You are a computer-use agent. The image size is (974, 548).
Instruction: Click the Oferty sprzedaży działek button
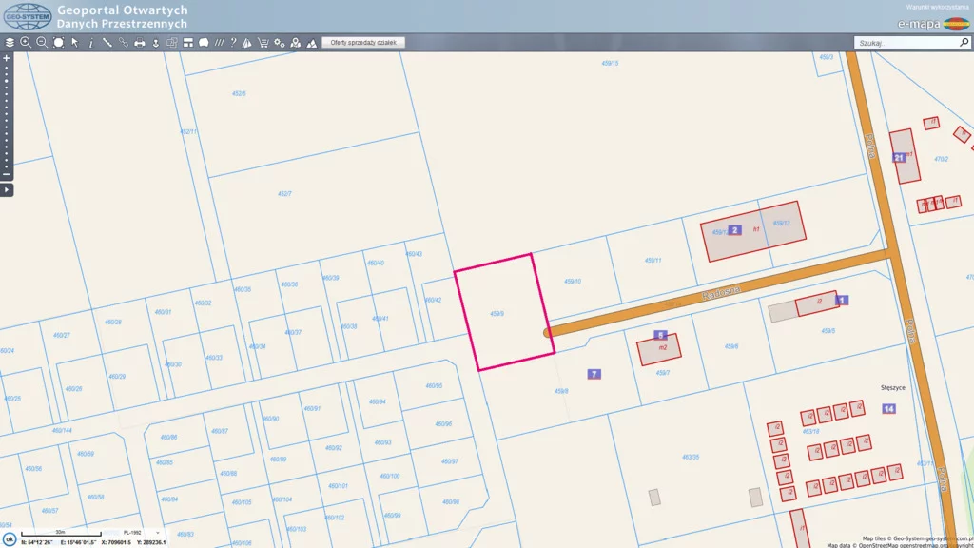[363, 43]
